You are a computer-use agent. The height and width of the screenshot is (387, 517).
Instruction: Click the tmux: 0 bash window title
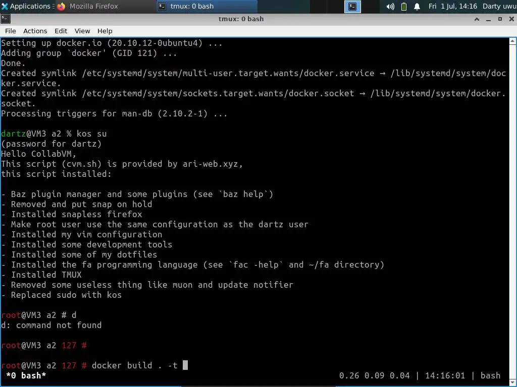click(x=241, y=19)
